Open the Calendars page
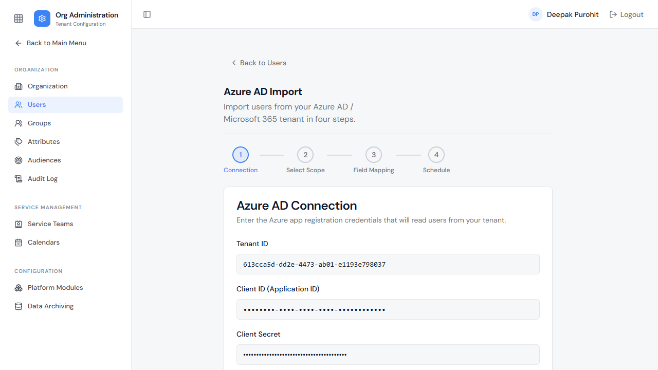The image size is (658, 370). point(65,243)
